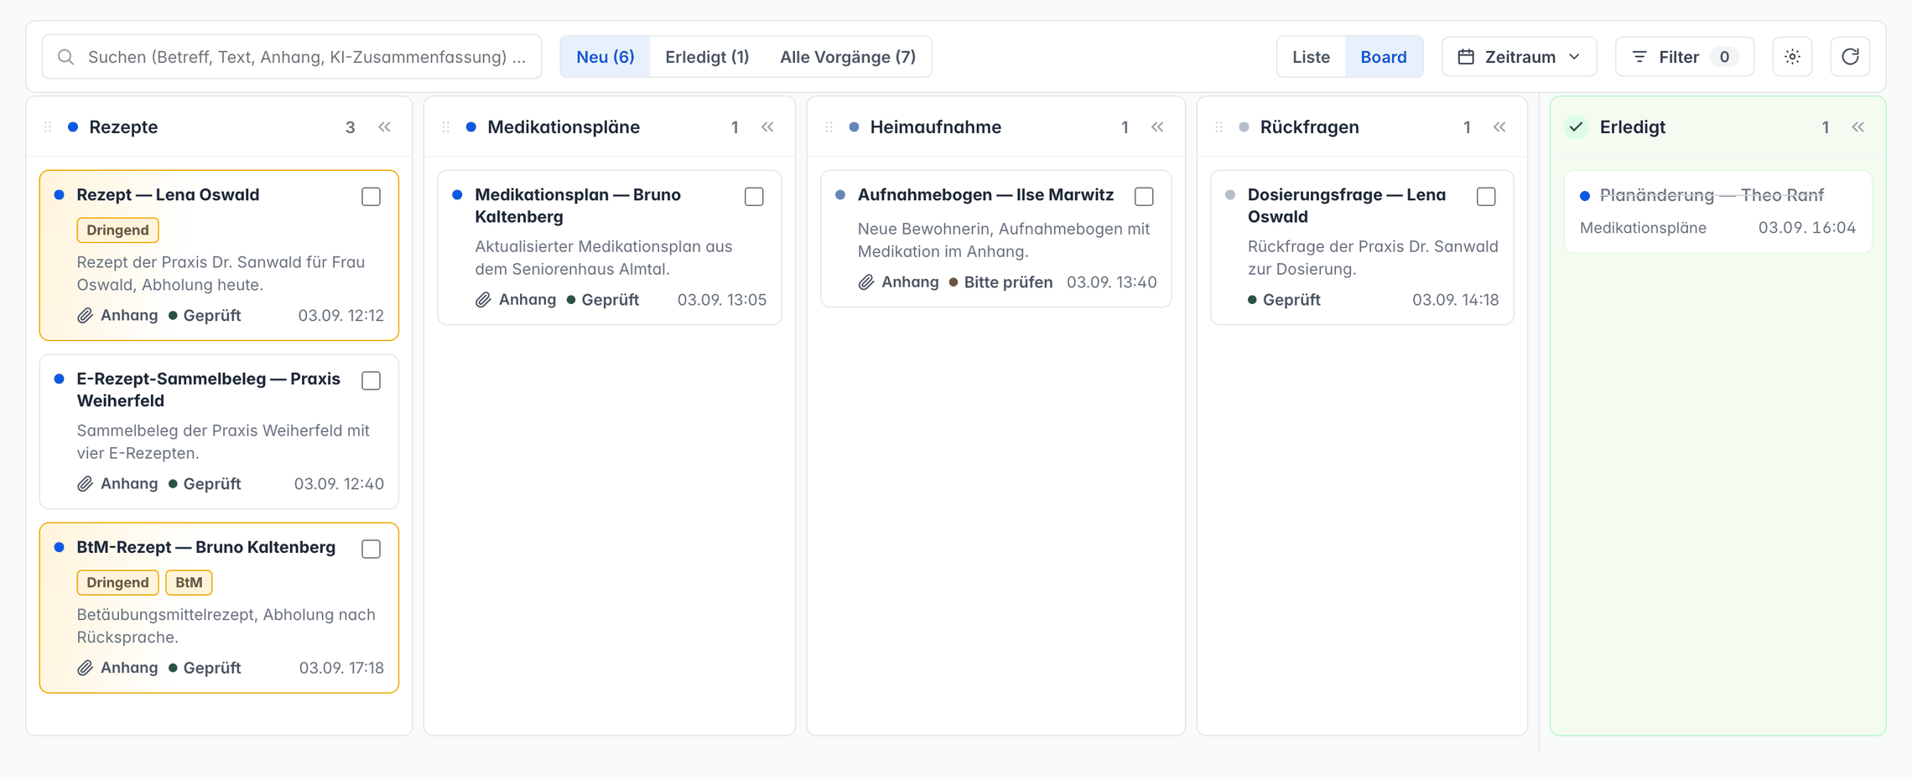The image size is (1912, 779).
Task: Open the Planänderung — Theo Ranf card
Action: [1717, 211]
